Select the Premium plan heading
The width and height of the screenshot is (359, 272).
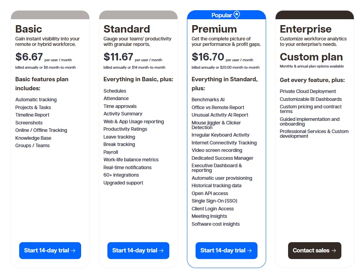(214, 29)
